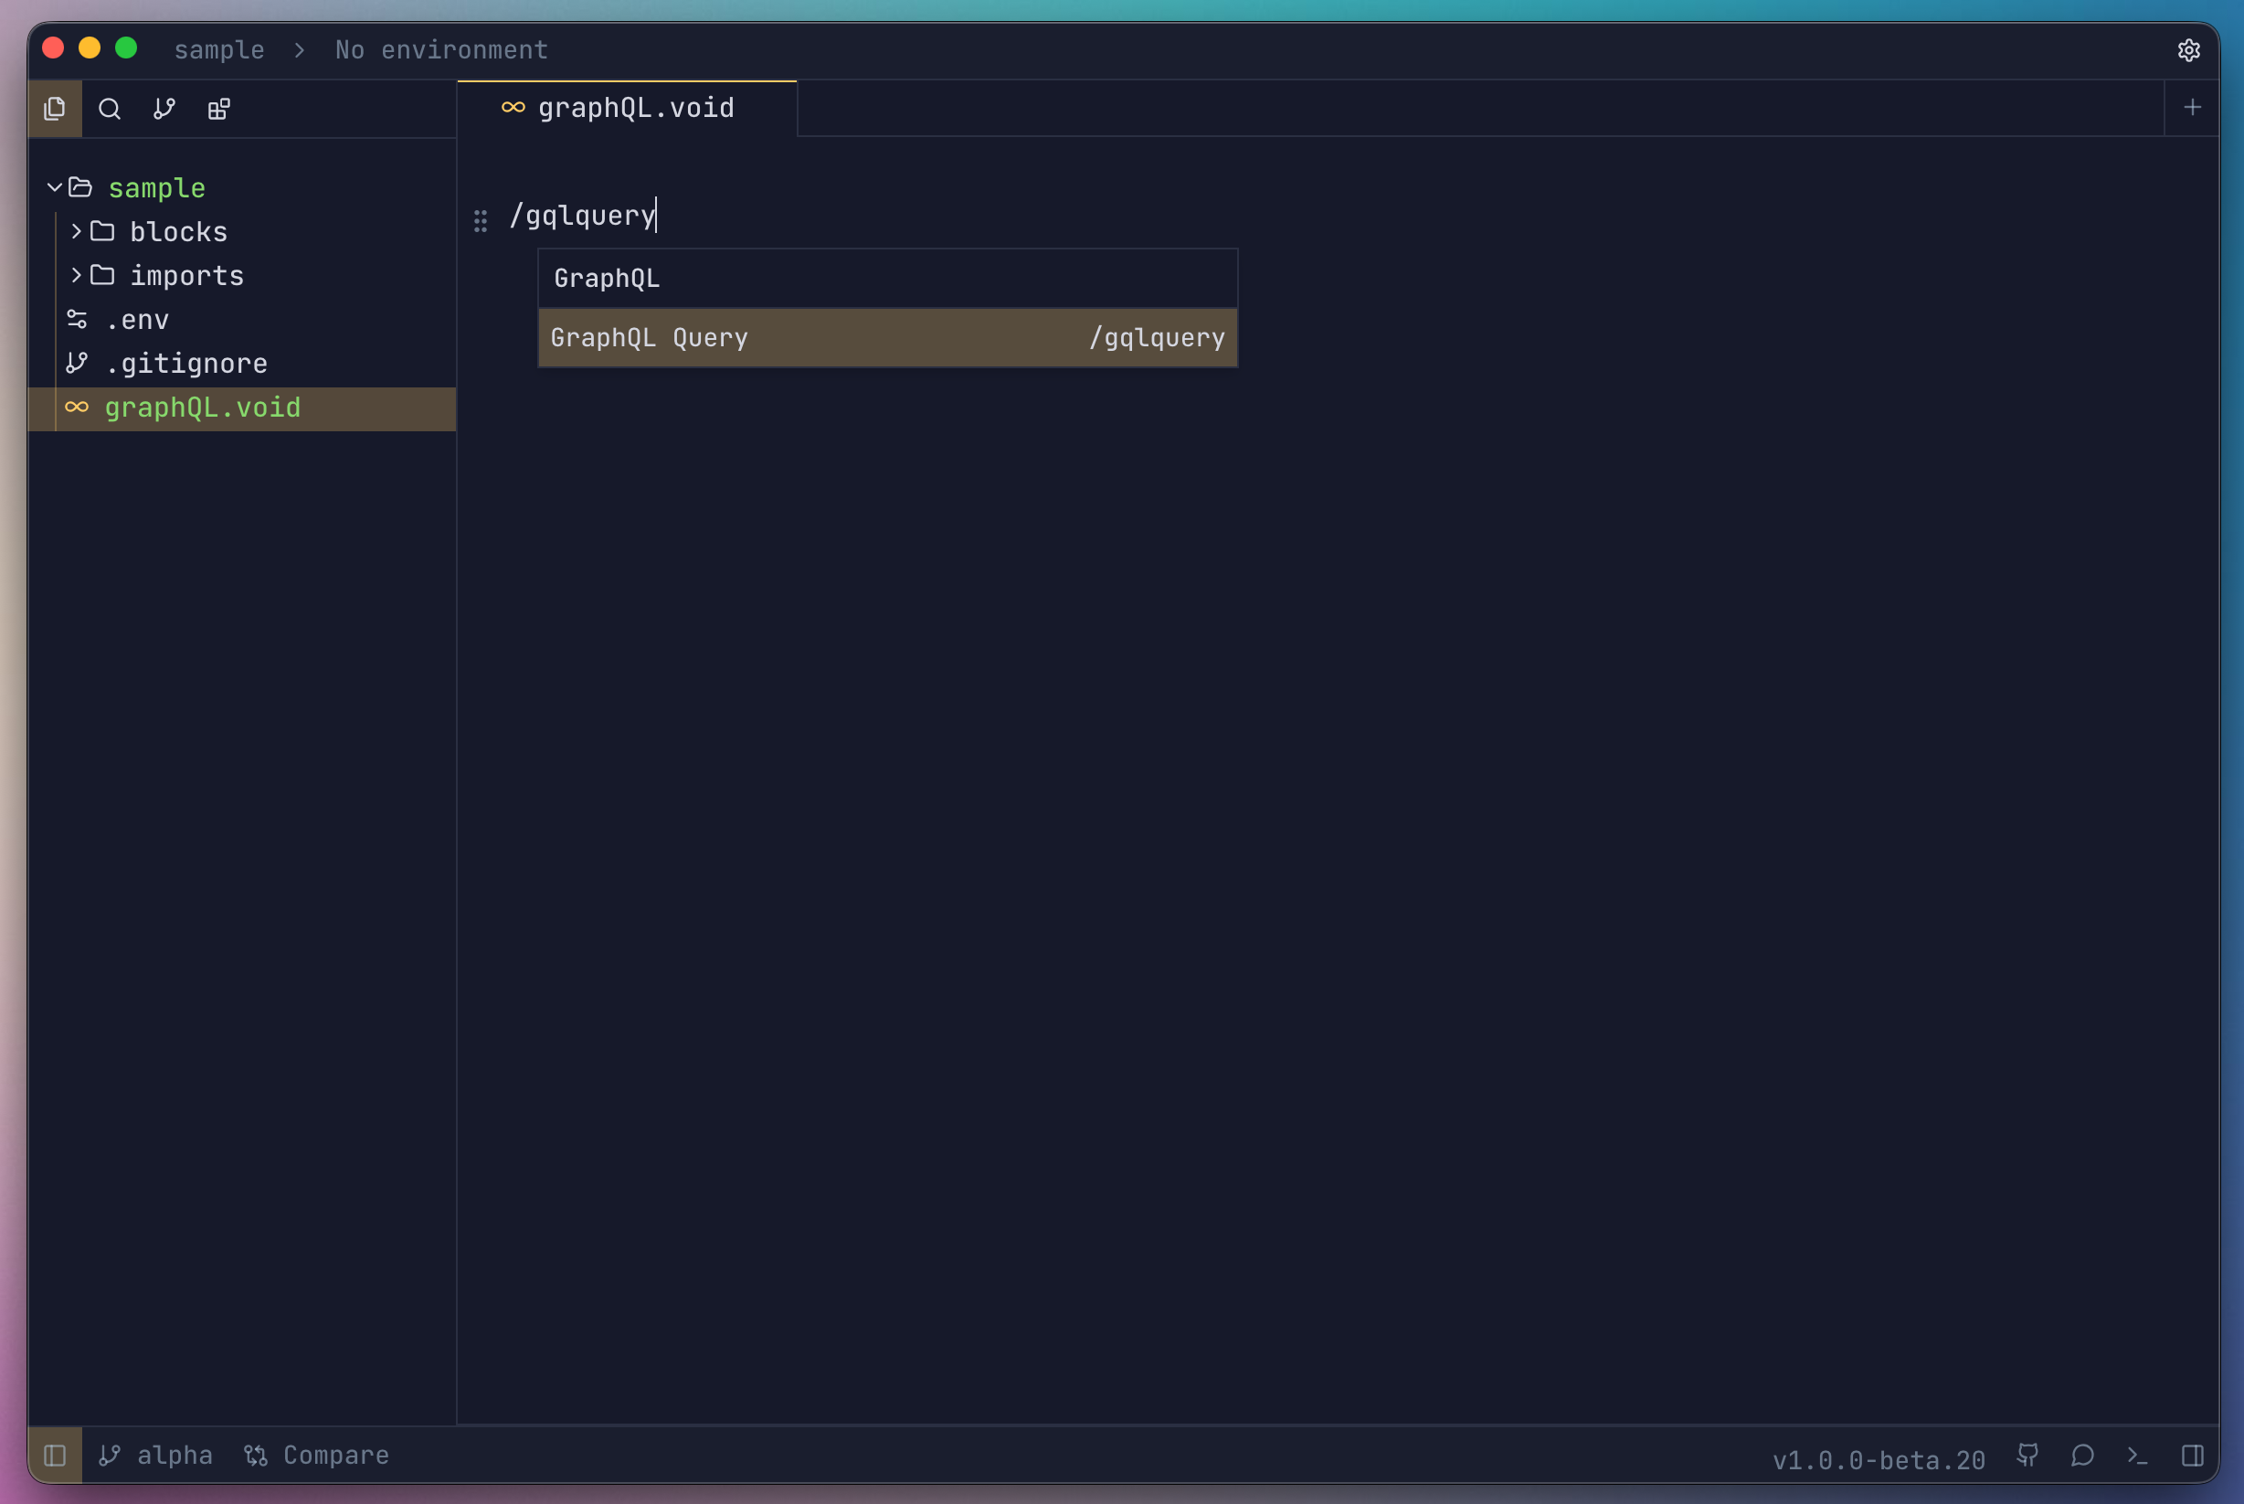This screenshot has height=1504, width=2244.
Task: Click the alpha branch label
Action: click(171, 1454)
